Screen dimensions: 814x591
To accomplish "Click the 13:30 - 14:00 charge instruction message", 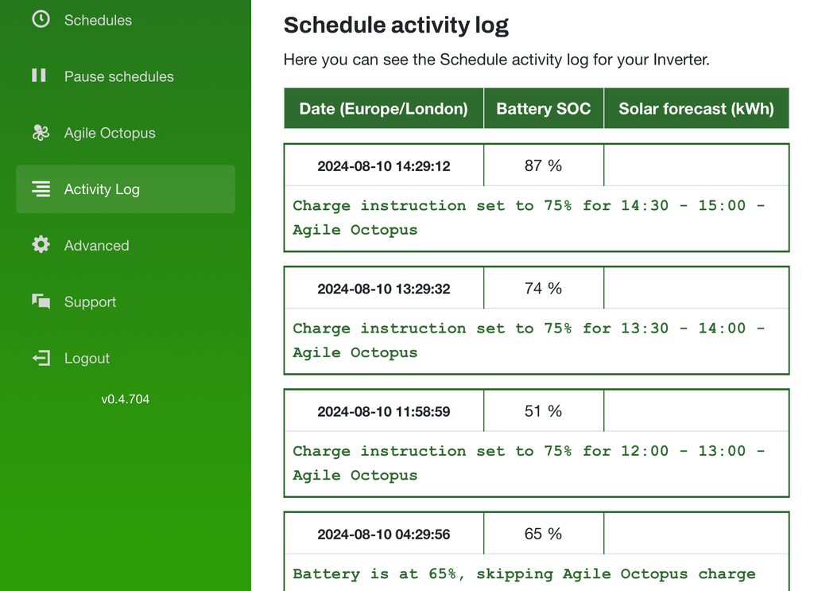I will [529, 340].
